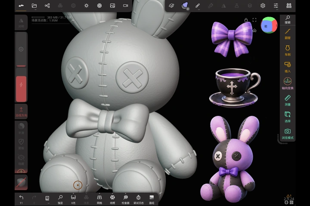
Task: Toggle 面组 face groups display
Action: pos(152,199)
